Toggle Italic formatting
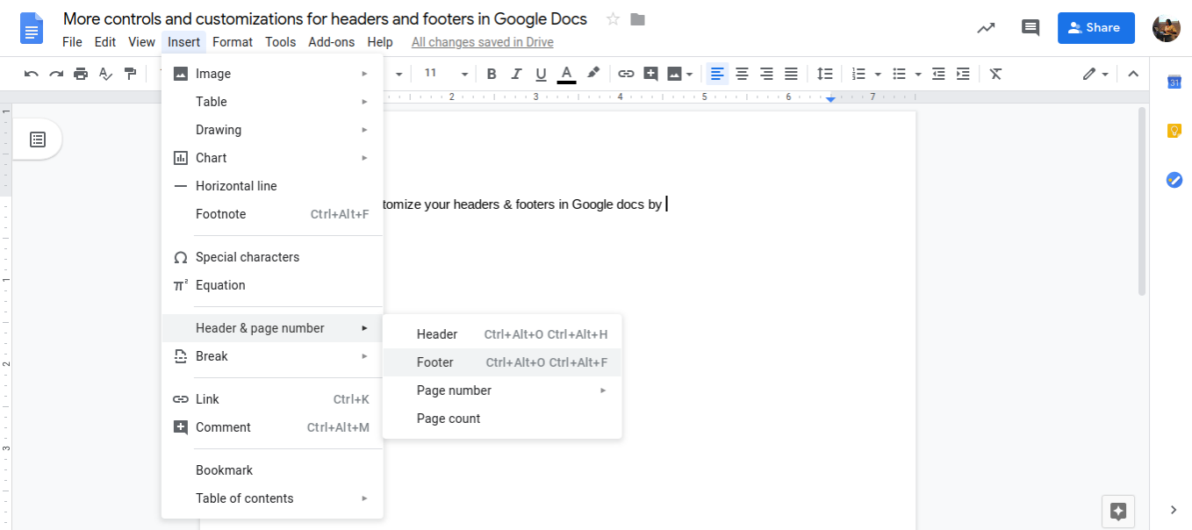 click(x=516, y=74)
